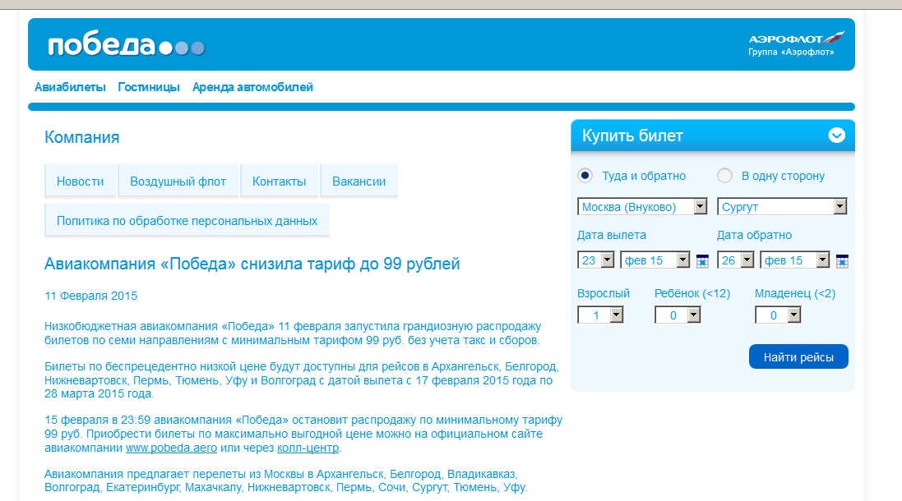Switch to the Контакты tab
Screen dimensions: 902x501
click(280, 181)
